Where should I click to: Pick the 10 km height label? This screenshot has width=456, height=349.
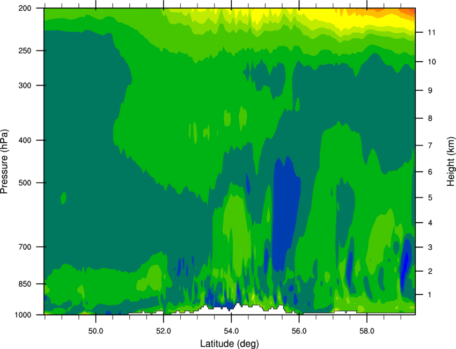coord(431,62)
